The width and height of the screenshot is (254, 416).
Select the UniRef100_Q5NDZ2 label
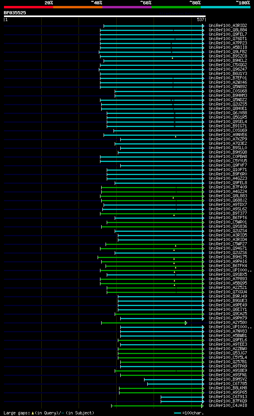(228, 100)
